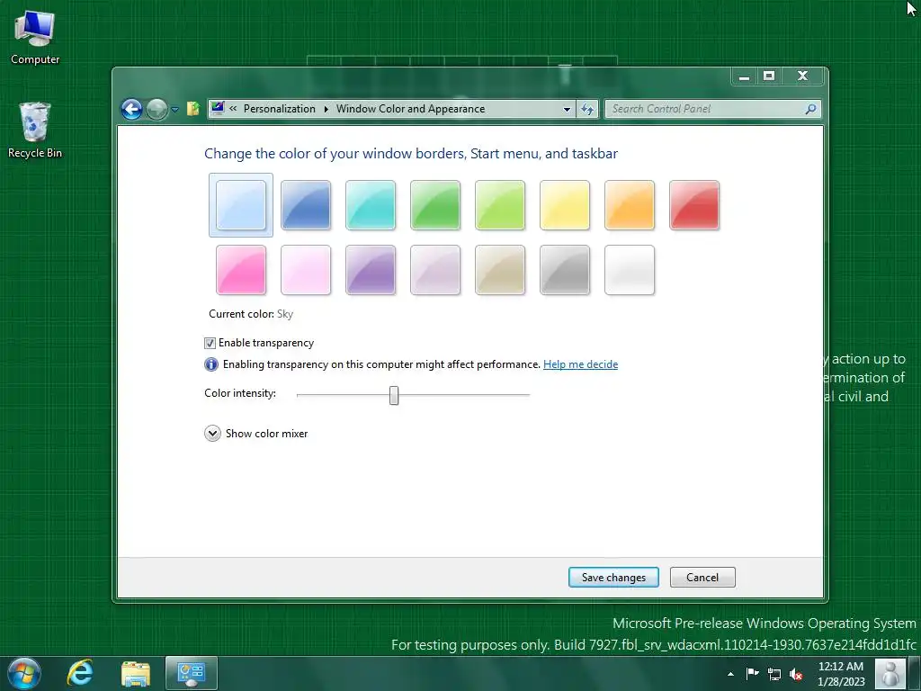
Task: Click the 'Current color: Sky' label
Action: pos(251,314)
